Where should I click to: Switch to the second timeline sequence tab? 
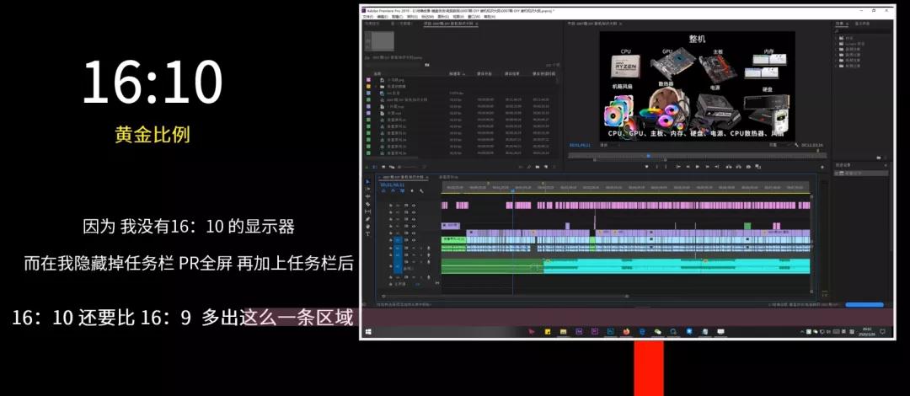(448, 177)
